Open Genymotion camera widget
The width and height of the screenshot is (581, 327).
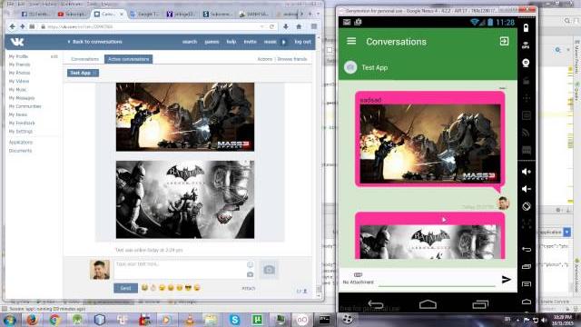pyautogui.click(x=526, y=63)
